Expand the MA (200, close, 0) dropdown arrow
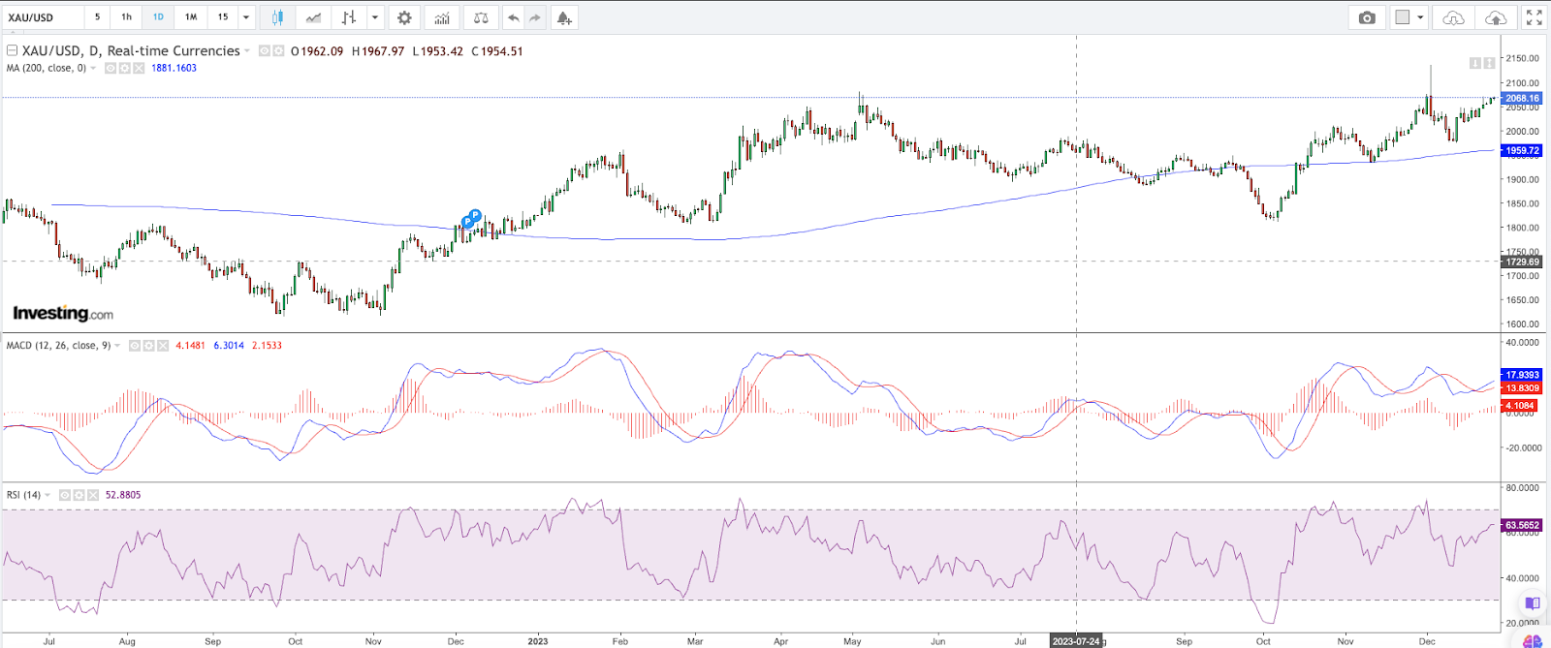 (x=93, y=68)
